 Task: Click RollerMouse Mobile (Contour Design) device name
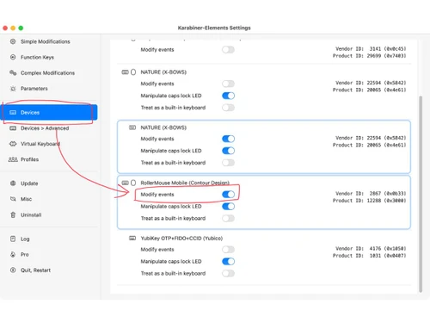click(185, 183)
